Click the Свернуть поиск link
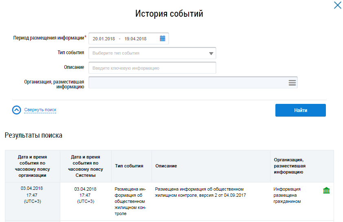Image resolution: width=343 pixels, height=222 pixels. pos(40,110)
